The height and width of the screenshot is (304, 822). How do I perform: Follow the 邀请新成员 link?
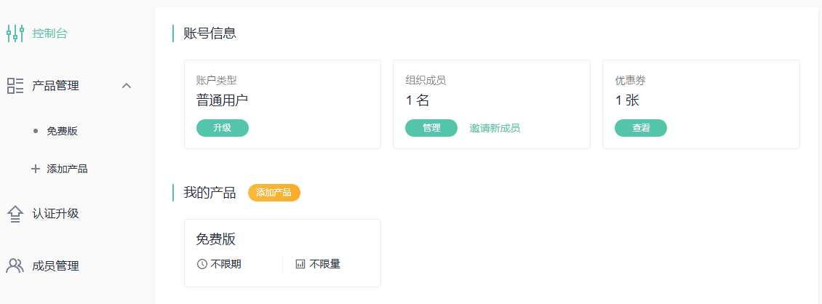[x=495, y=128]
